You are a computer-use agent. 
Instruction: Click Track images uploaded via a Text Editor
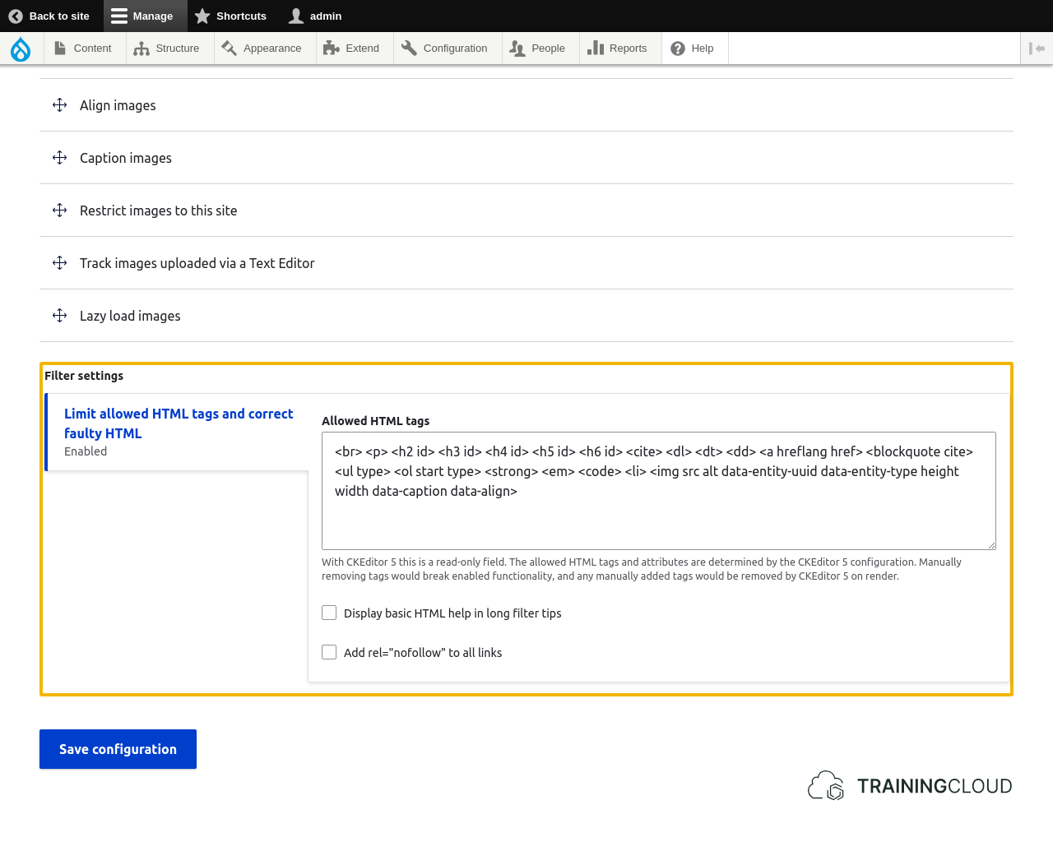(197, 263)
